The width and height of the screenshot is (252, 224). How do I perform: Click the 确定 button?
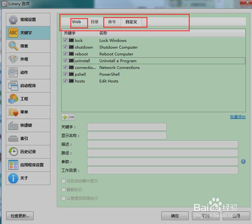click(x=175, y=216)
